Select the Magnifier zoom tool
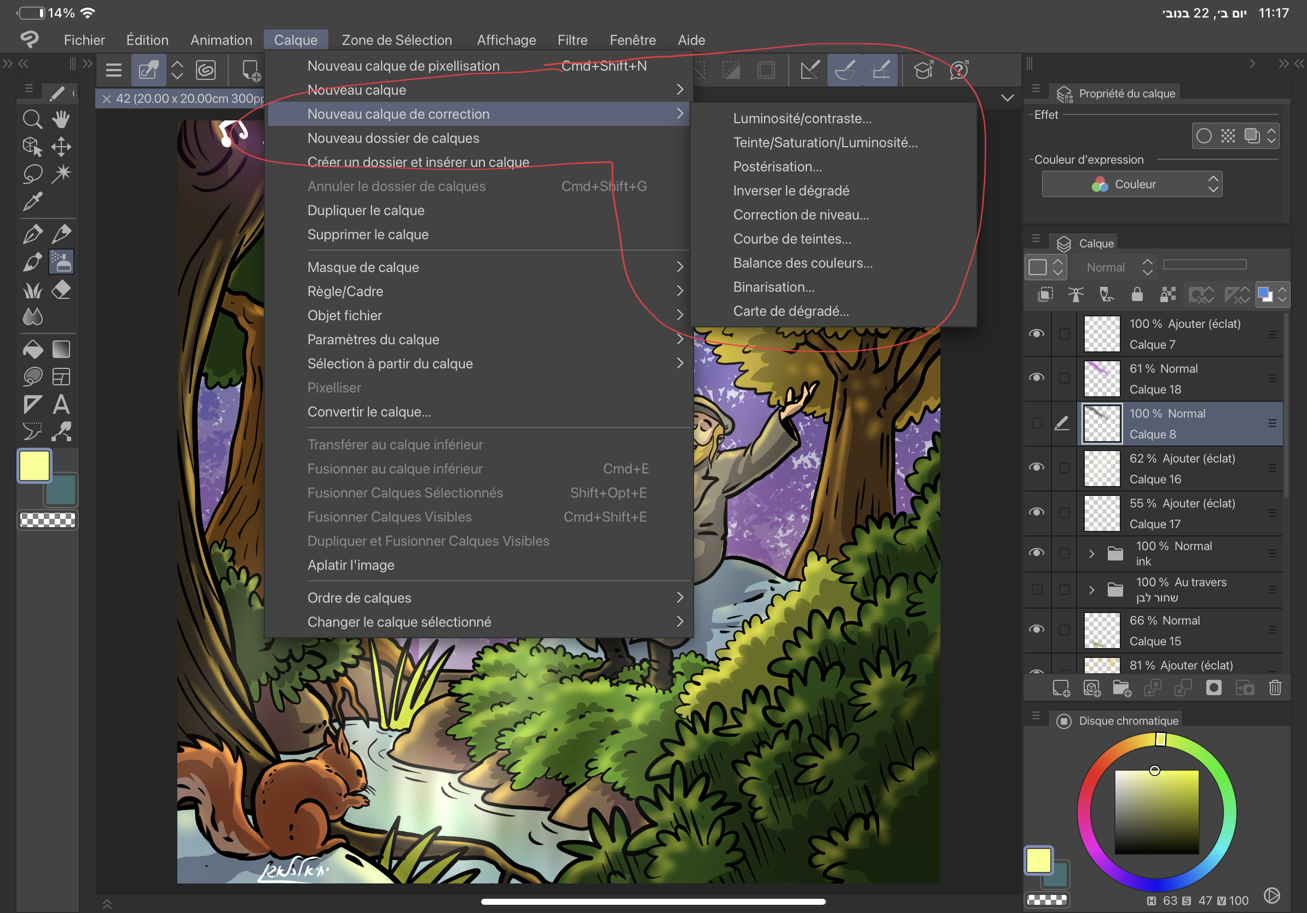Viewport: 1307px width, 913px height. coord(32,119)
